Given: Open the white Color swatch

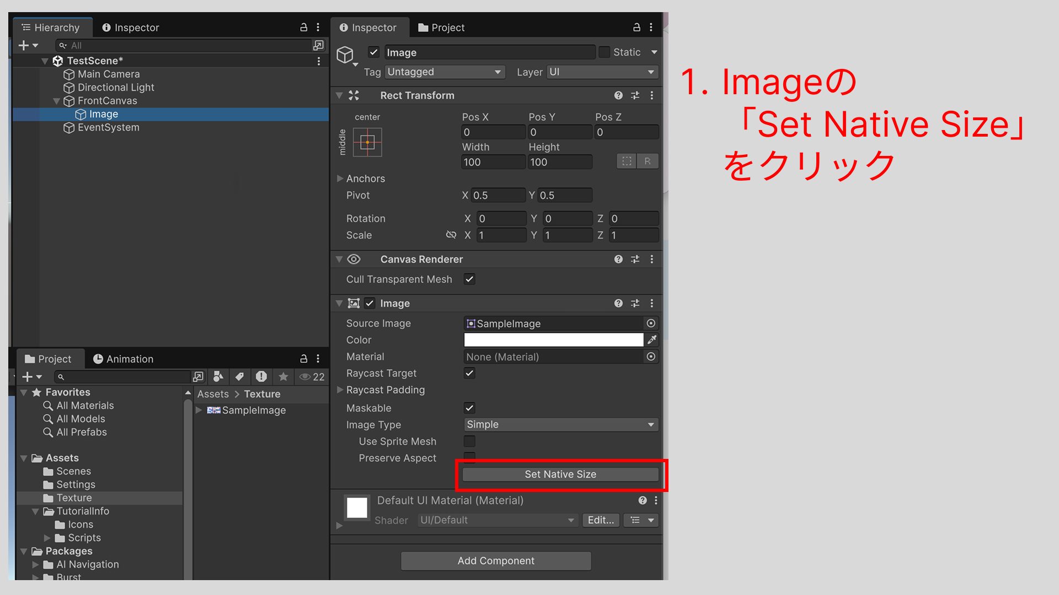Looking at the screenshot, I should 553,340.
